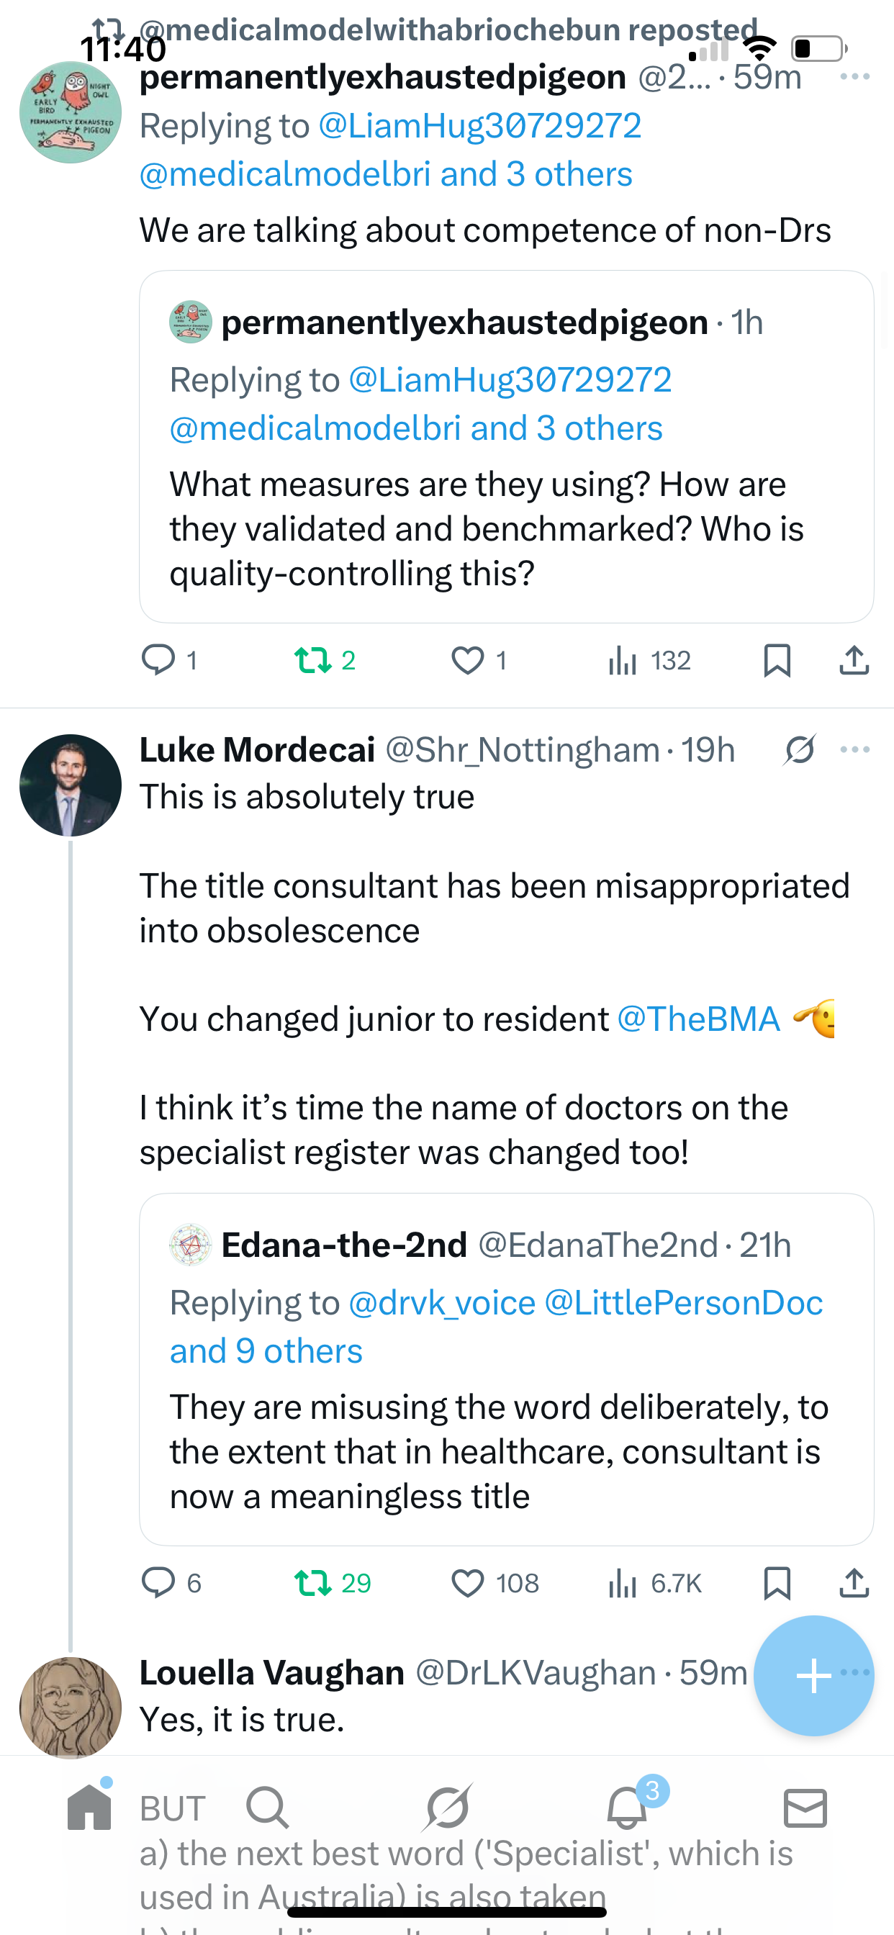Open Luke Mordecai's profile picture
This screenshot has height=1935, width=894.
coord(71,785)
